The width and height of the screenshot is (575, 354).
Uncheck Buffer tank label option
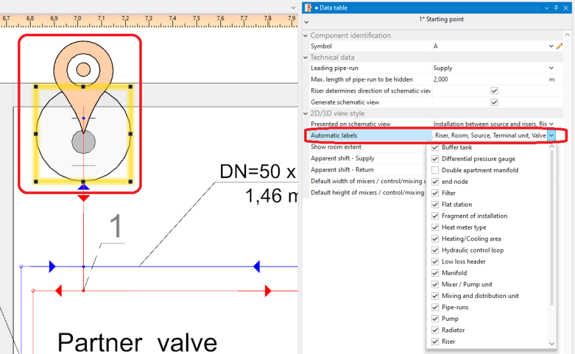click(x=435, y=147)
